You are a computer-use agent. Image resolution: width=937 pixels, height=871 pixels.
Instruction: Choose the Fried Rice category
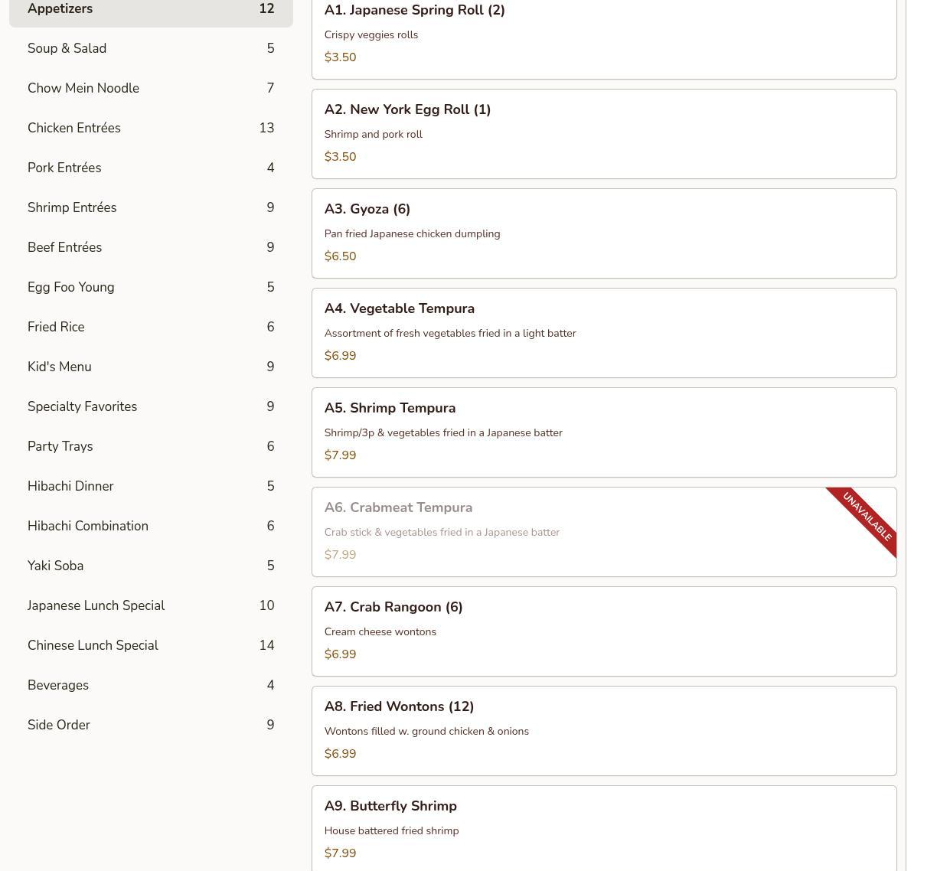coord(151,327)
